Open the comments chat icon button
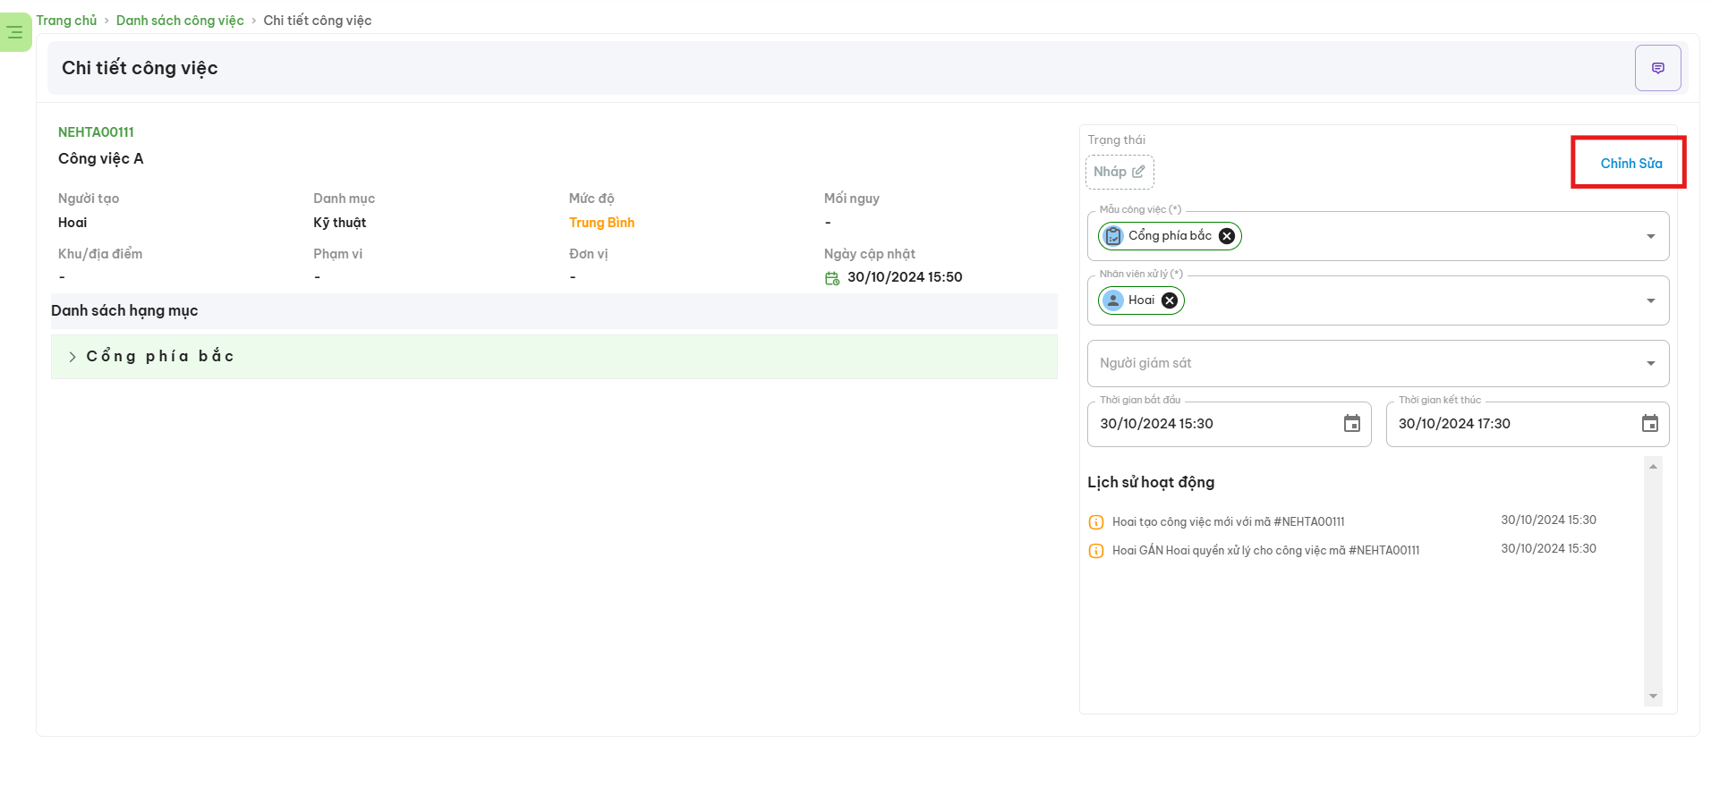The width and height of the screenshot is (1711, 812). (1657, 68)
